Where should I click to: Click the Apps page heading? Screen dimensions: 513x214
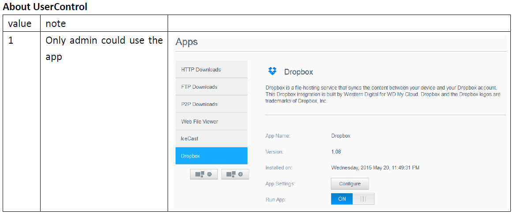click(x=187, y=42)
